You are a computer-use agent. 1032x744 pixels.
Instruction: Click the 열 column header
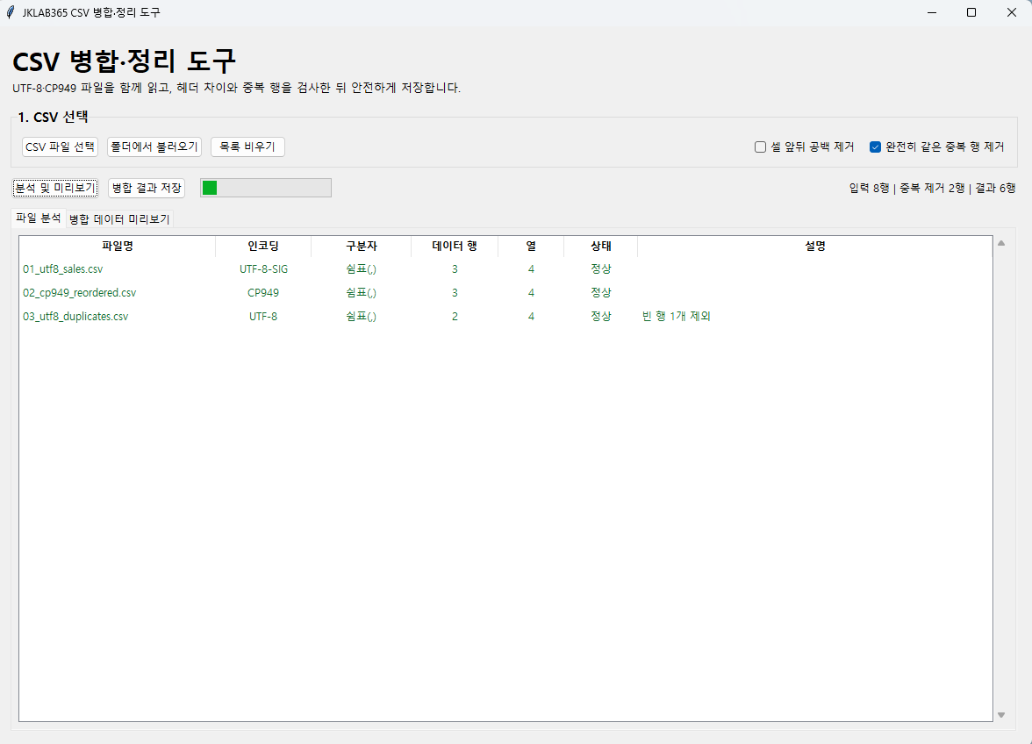pyautogui.click(x=531, y=246)
